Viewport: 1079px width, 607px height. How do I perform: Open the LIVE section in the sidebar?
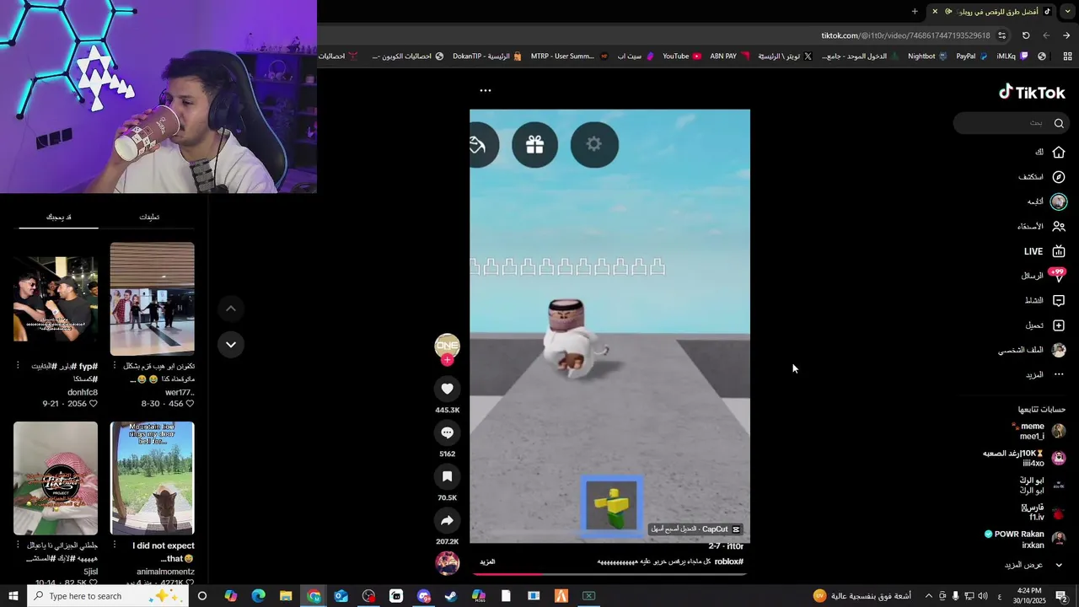(1044, 251)
